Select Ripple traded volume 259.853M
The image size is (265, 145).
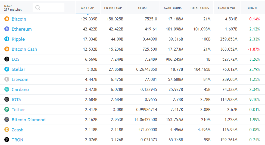(x=229, y=39)
